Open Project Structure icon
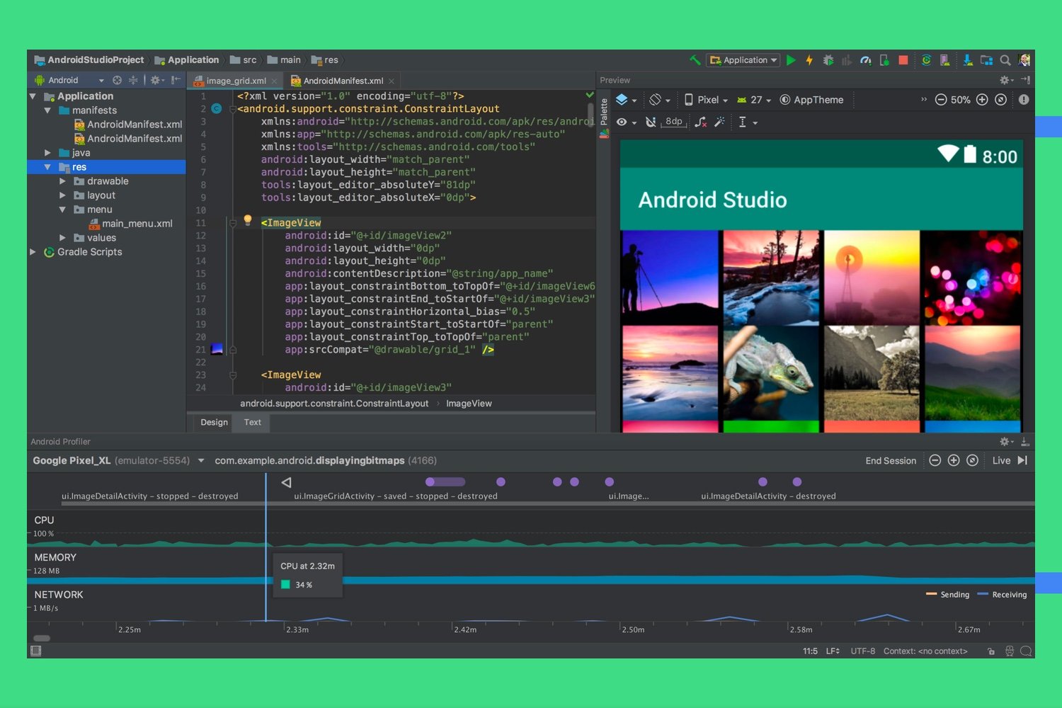This screenshot has width=1062, height=708. click(x=986, y=60)
